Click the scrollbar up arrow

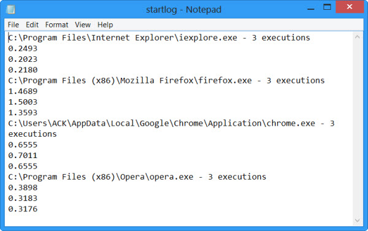[x=357, y=37]
